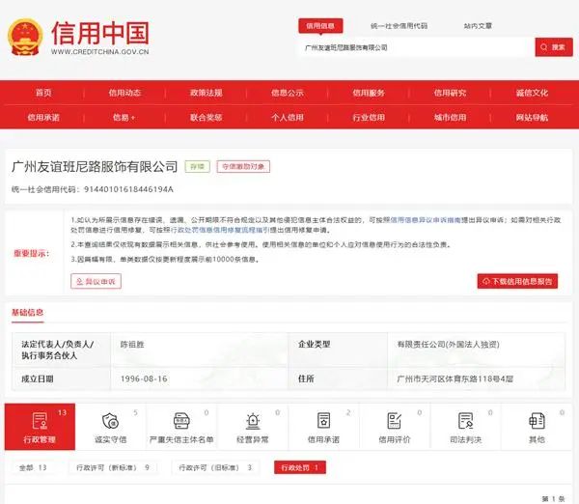Select the 站内文章 search tab

tap(478, 26)
